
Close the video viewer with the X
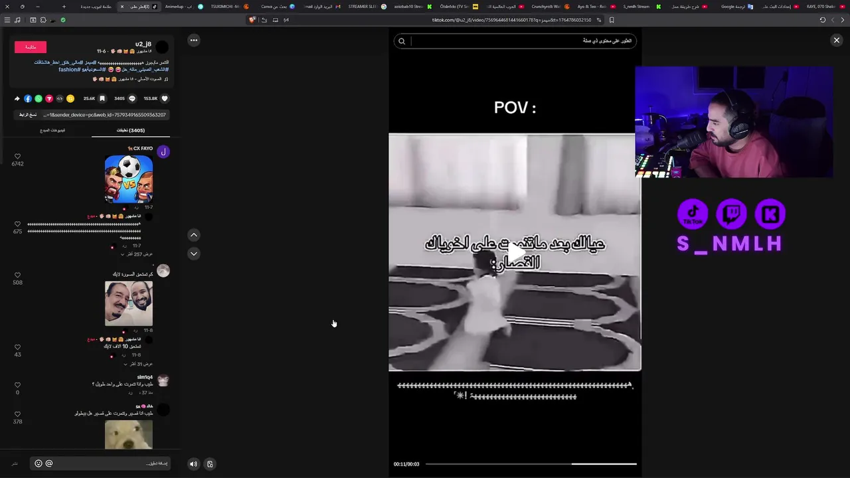pos(837,40)
